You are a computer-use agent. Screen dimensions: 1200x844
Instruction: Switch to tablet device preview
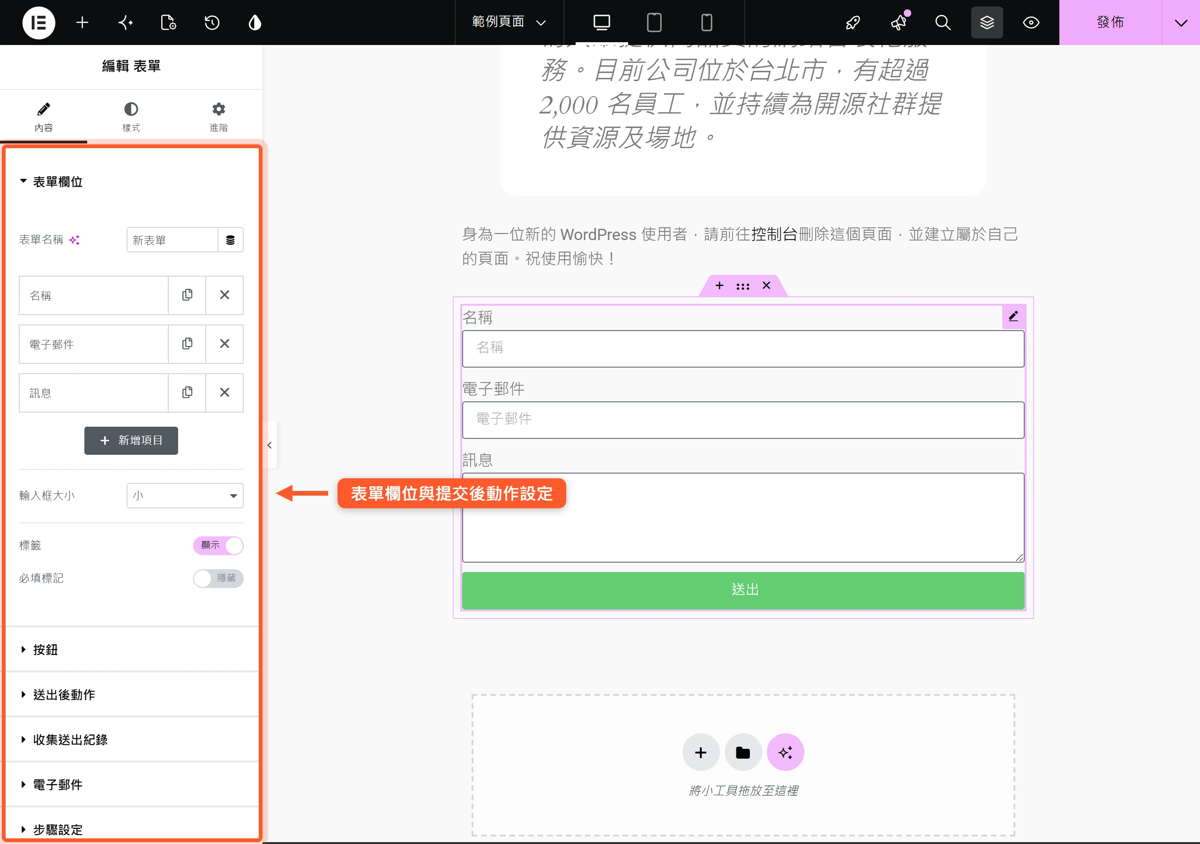(654, 23)
